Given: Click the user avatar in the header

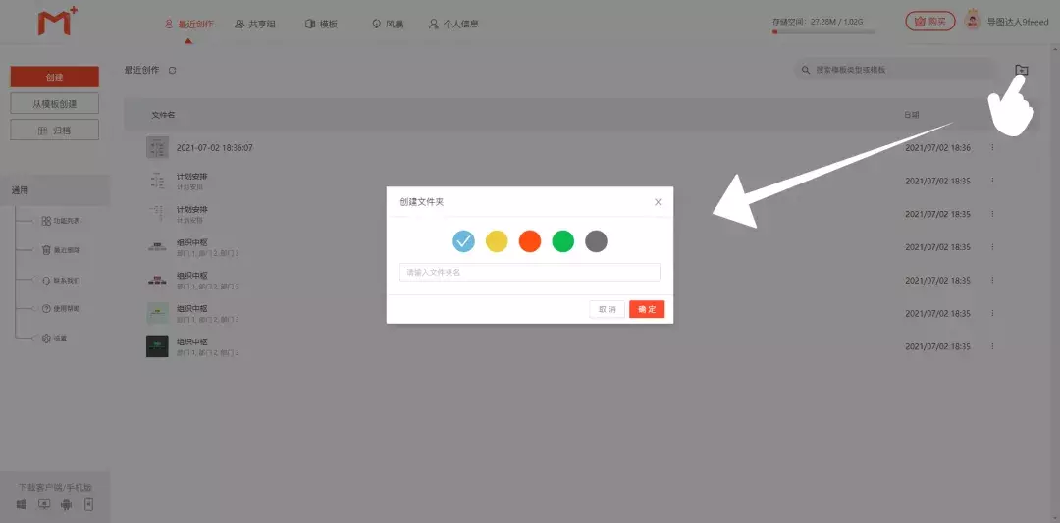Looking at the screenshot, I should pos(973,21).
